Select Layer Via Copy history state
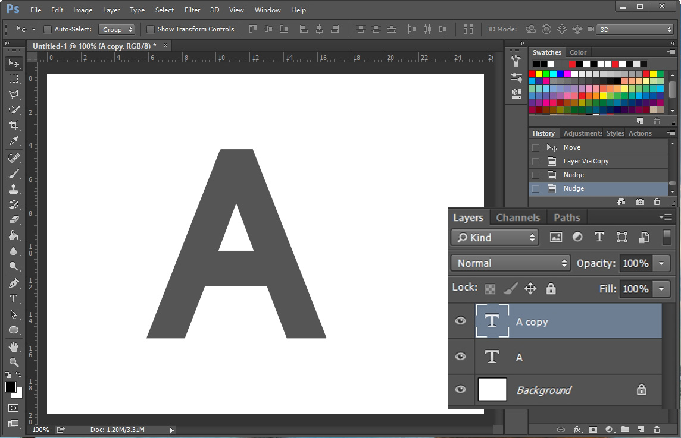 click(x=598, y=161)
